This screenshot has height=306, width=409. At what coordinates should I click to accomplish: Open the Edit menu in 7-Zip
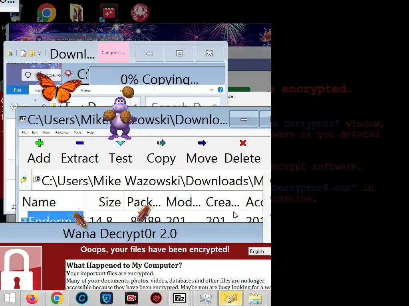coord(35,132)
